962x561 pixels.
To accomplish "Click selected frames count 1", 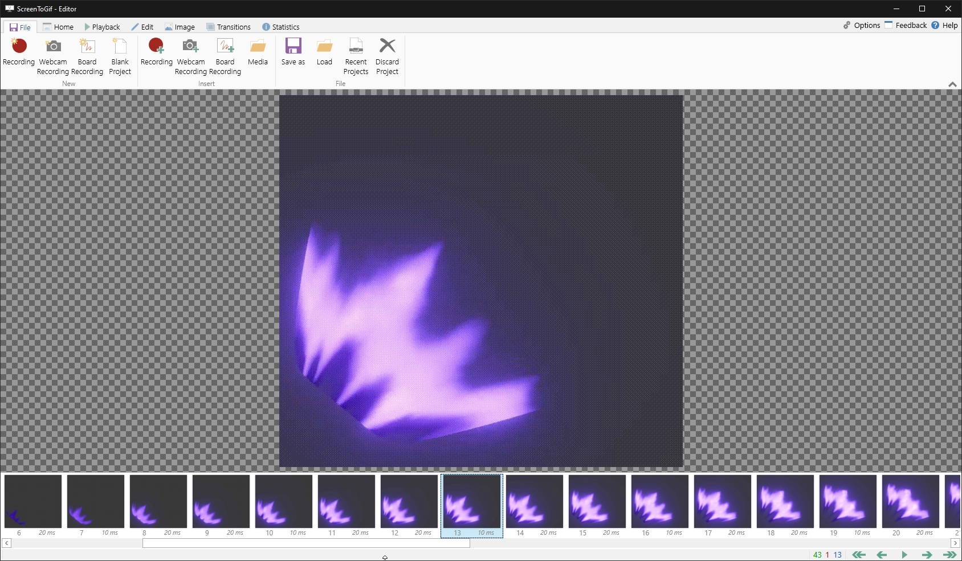I will point(828,555).
